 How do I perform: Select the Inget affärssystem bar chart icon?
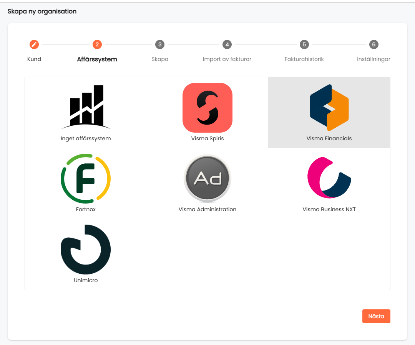pos(86,107)
